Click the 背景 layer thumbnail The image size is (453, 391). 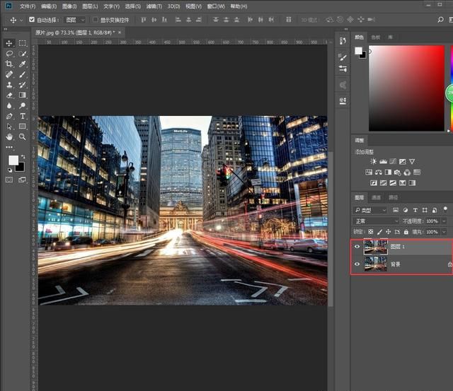376,264
